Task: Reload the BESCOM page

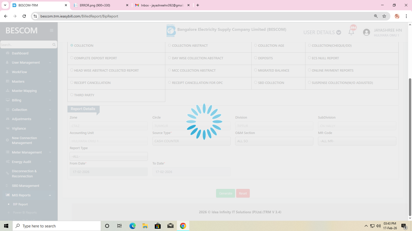Action: pyautogui.click(x=24, y=16)
